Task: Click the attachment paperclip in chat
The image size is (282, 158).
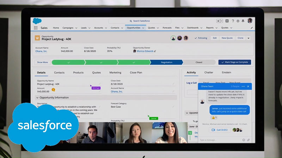Action: click(249, 140)
